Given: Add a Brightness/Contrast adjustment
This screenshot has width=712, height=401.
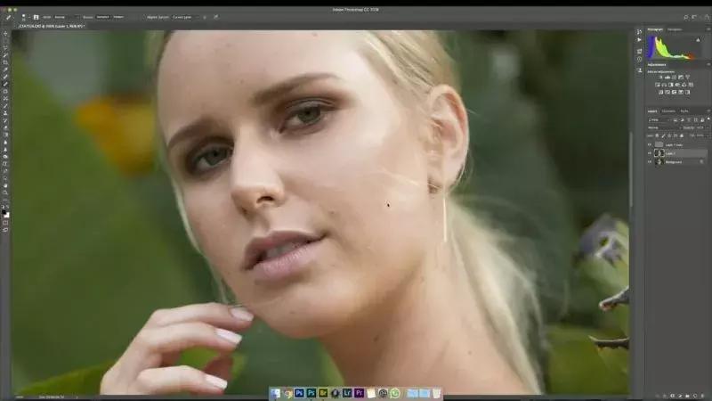Looking at the screenshot, I should tap(660, 77).
